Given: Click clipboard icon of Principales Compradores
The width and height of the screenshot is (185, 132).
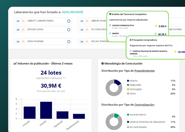Looking at the screenshot, I should click(131, 40).
